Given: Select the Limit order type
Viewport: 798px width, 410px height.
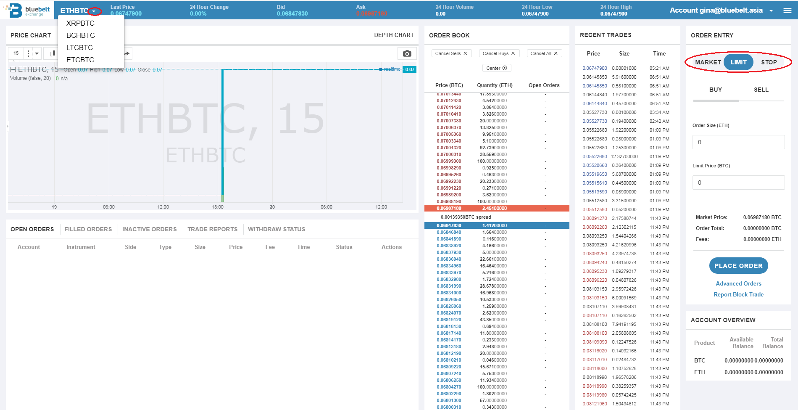Looking at the screenshot, I should [x=738, y=62].
